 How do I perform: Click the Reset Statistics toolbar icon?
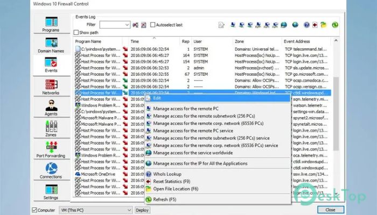(315, 25)
